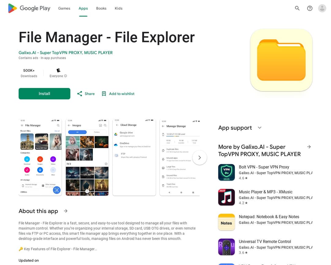The image size is (331, 265).
Task: Switch to the Books tab
Action: 101,8
